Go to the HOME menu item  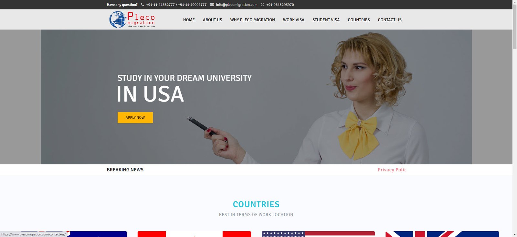coord(189,20)
